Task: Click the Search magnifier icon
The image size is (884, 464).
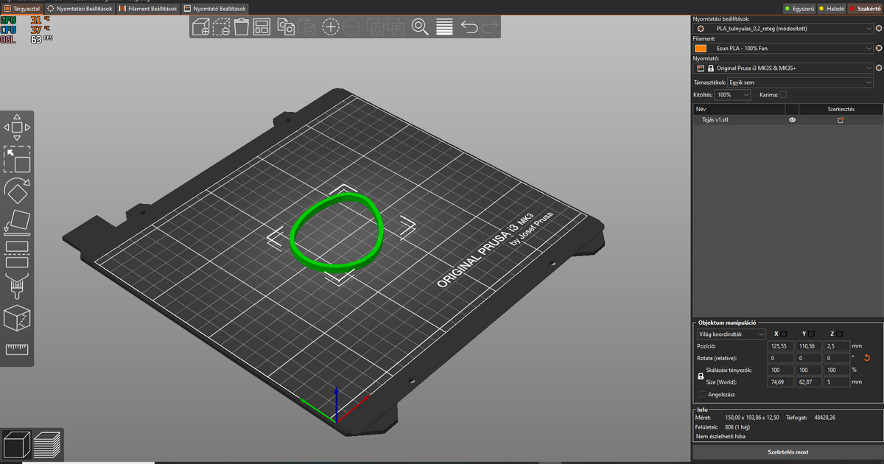Action: (419, 27)
